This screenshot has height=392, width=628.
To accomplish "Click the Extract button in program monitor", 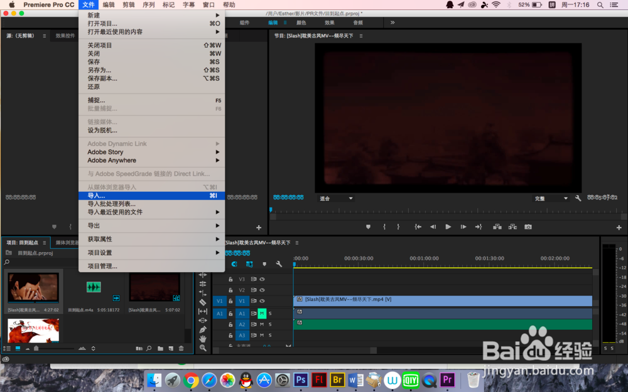I will tap(512, 227).
